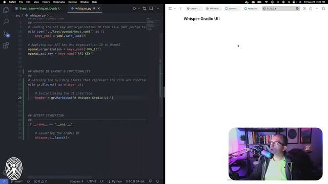Screen dimensions: 328x184
Task: Open battery status in menu bar
Action: click(x=259, y=2)
